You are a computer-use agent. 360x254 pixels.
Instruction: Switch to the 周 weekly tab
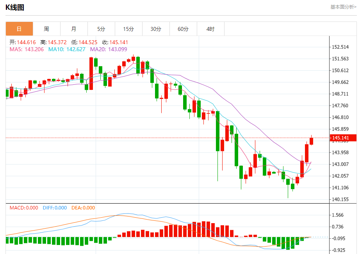click(46, 29)
